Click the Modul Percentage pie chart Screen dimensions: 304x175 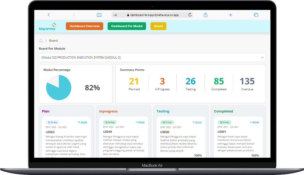tap(59, 87)
